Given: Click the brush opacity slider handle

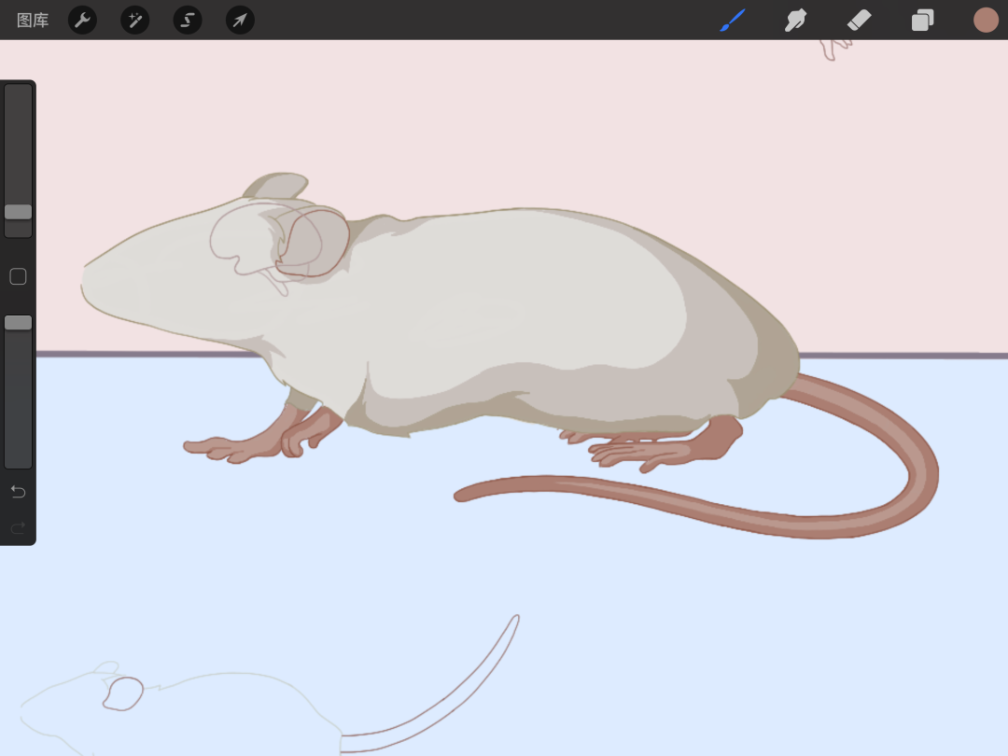Looking at the screenshot, I should coord(18,322).
